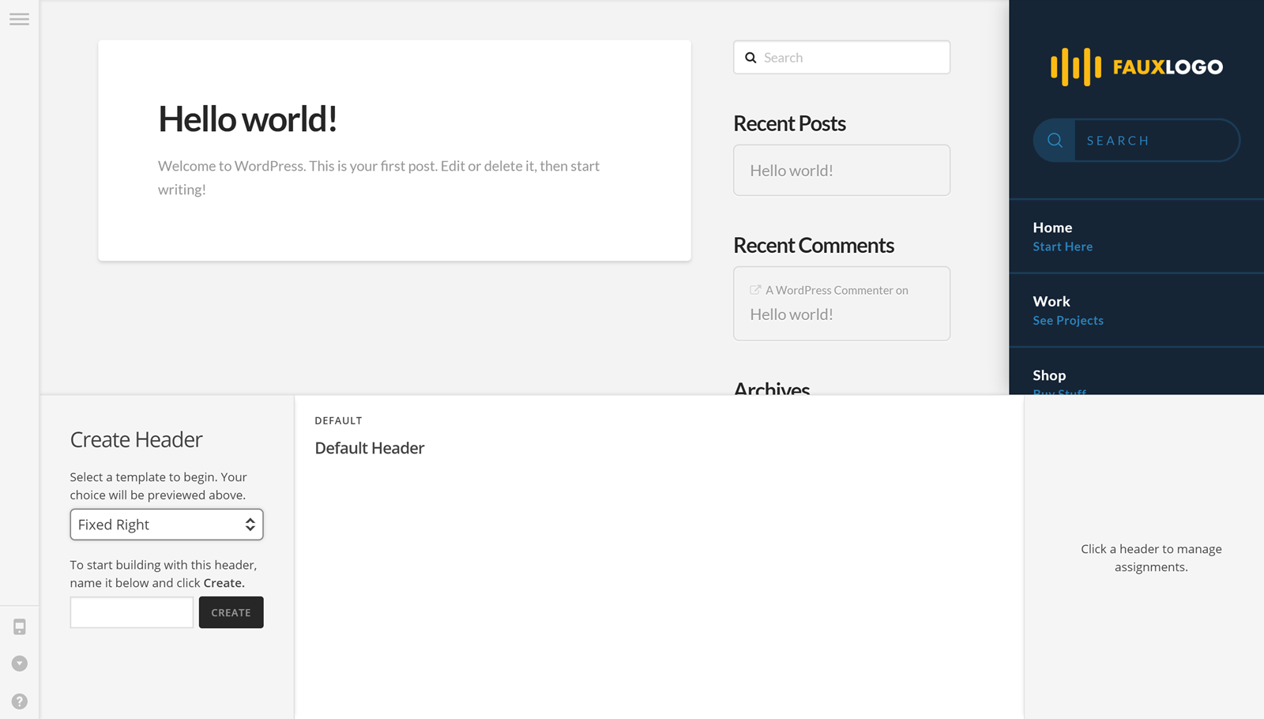Open the Fixed Right template dropdown
The image size is (1264, 719).
pos(166,525)
